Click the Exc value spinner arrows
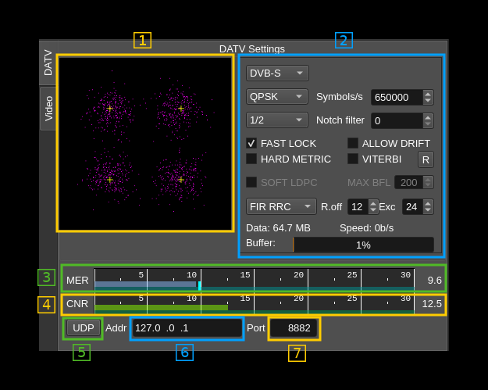Viewport: 488px width, 390px height. (x=428, y=206)
